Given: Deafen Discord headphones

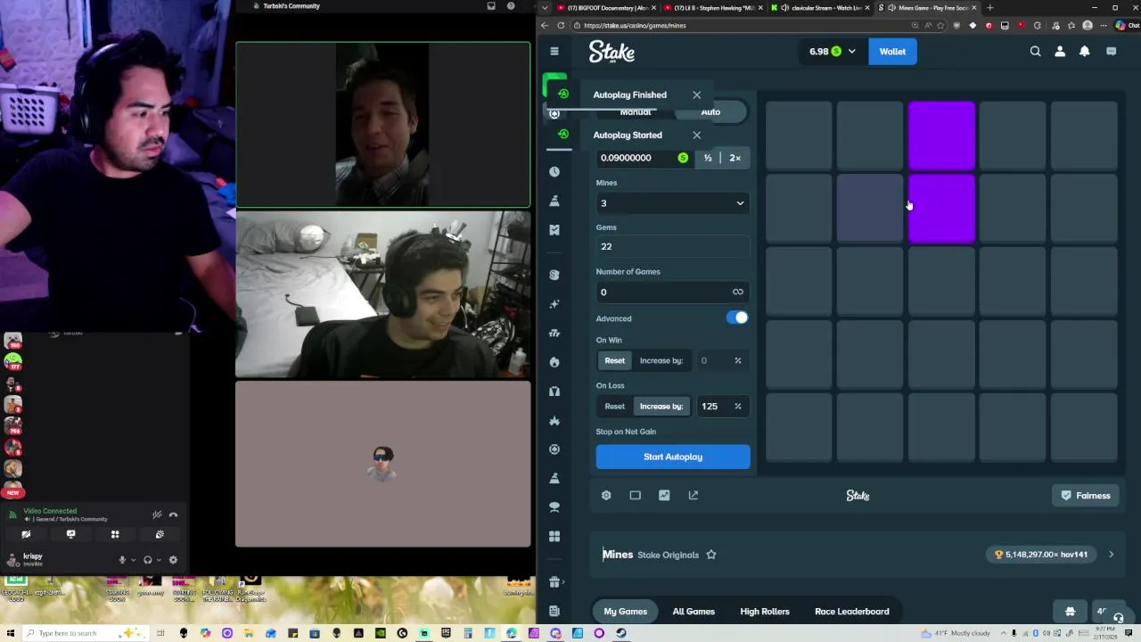Looking at the screenshot, I should point(148,560).
